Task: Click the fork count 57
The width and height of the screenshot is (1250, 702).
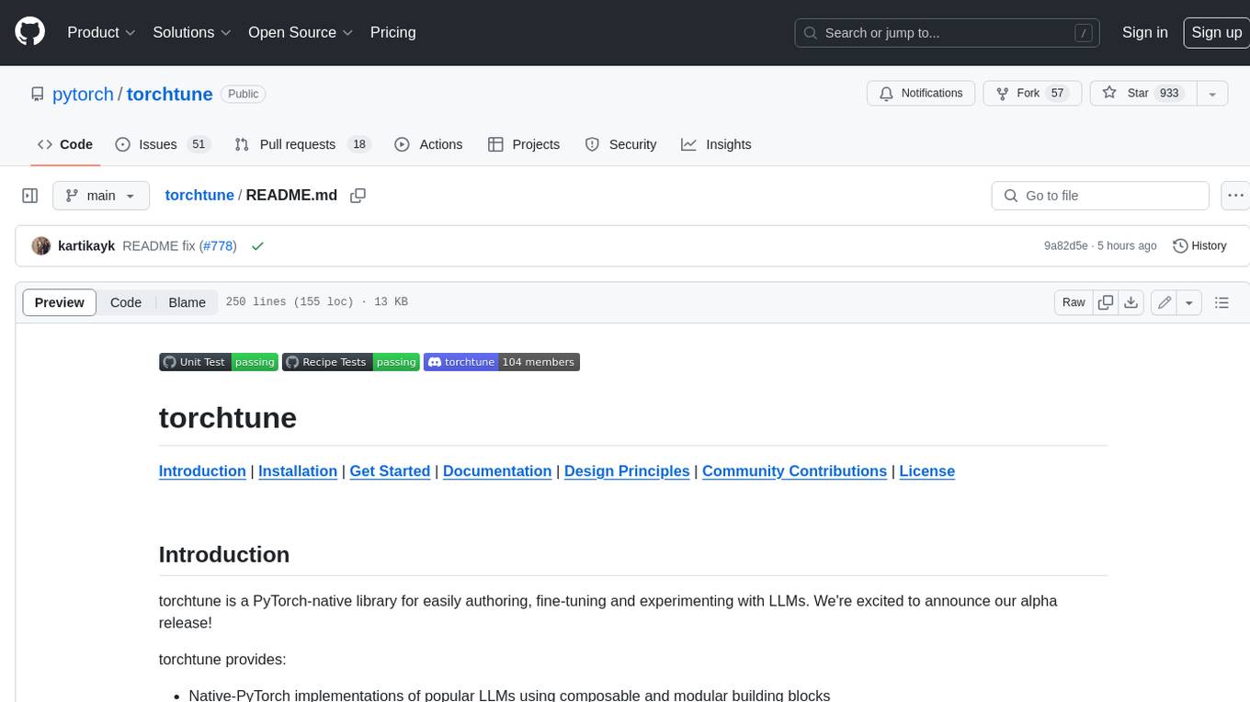Action: pyautogui.click(x=1058, y=93)
